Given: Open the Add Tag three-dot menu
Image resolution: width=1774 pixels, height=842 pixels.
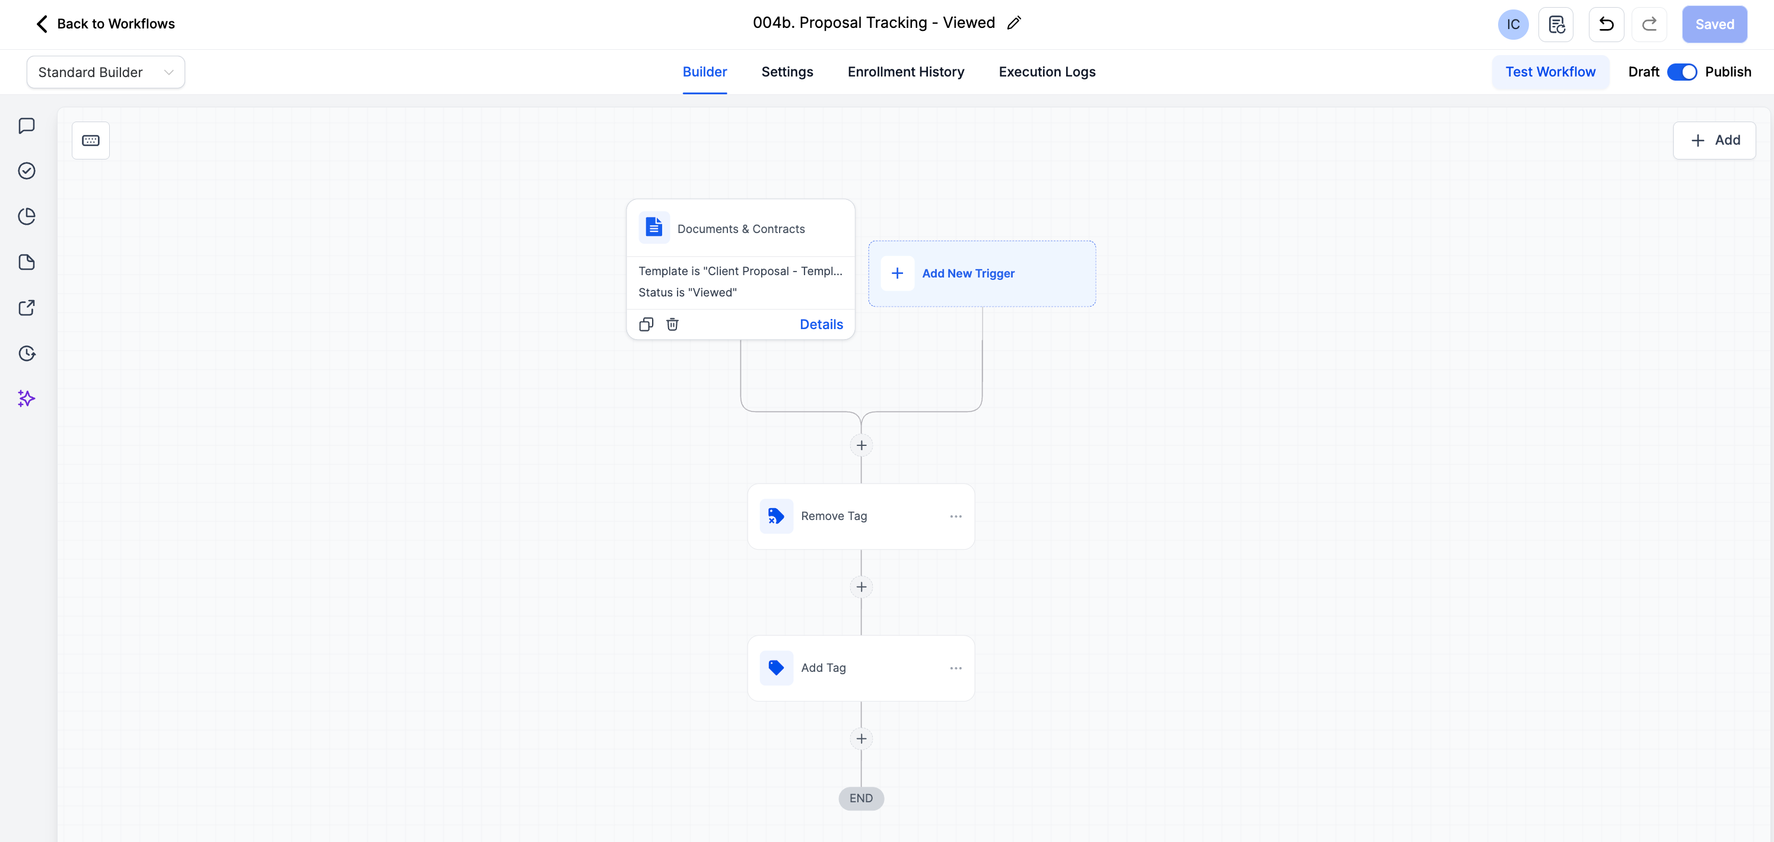Looking at the screenshot, I should pyautogui.click(x=955, y=668).
